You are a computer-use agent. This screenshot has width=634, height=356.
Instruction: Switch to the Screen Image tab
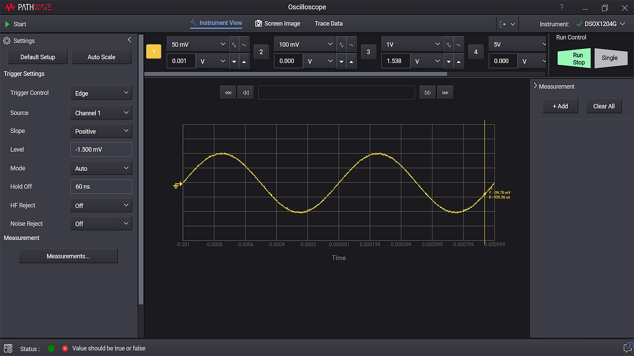click(x=278, y=24)
